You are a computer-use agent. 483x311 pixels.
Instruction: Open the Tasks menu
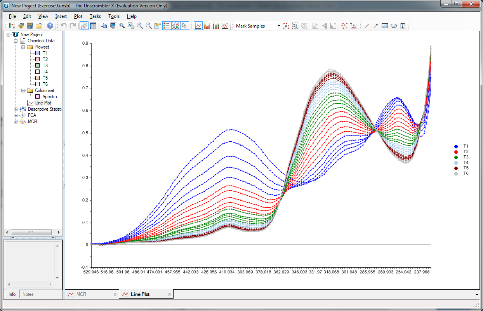pyautogui.click(x=95, y=16)
